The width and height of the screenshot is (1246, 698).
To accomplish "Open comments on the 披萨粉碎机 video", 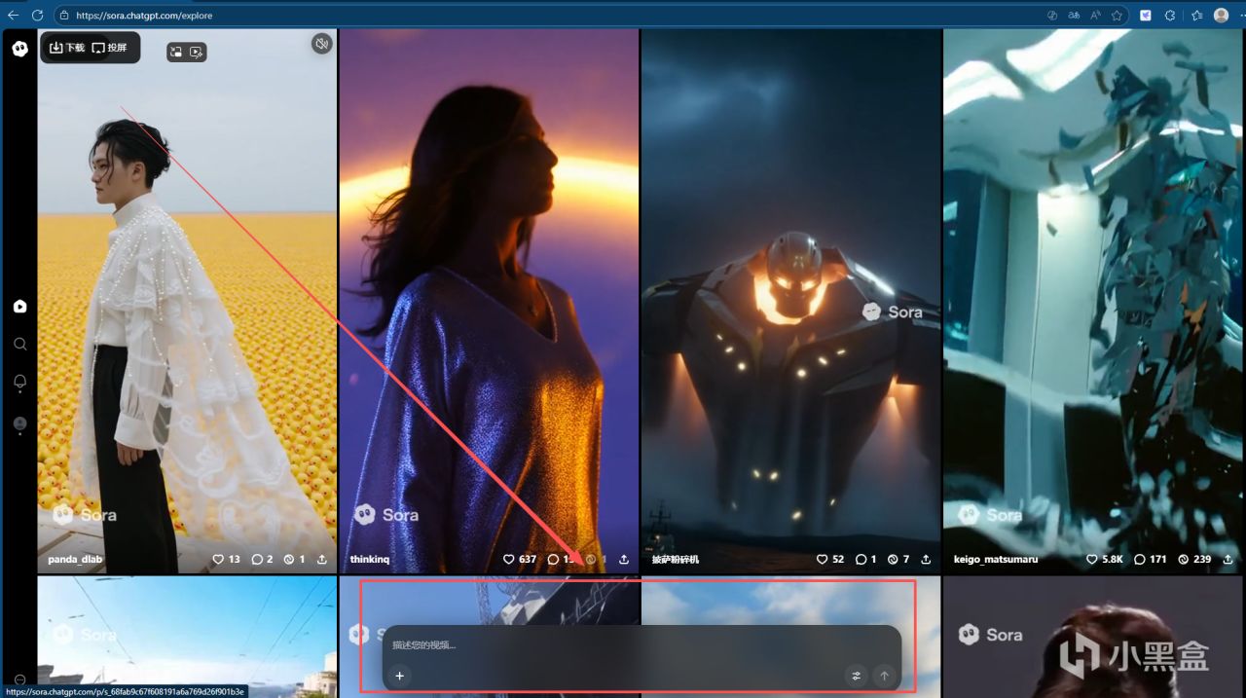I will click(x=866, y=560).
